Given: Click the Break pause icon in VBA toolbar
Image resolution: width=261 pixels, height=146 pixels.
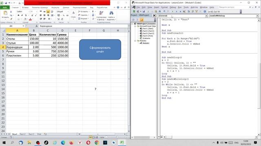Looking at the screenshot, I should [x=177, y=11].
